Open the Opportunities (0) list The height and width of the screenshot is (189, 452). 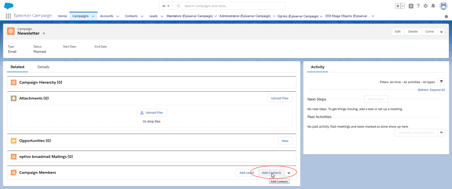click(35, 141)
